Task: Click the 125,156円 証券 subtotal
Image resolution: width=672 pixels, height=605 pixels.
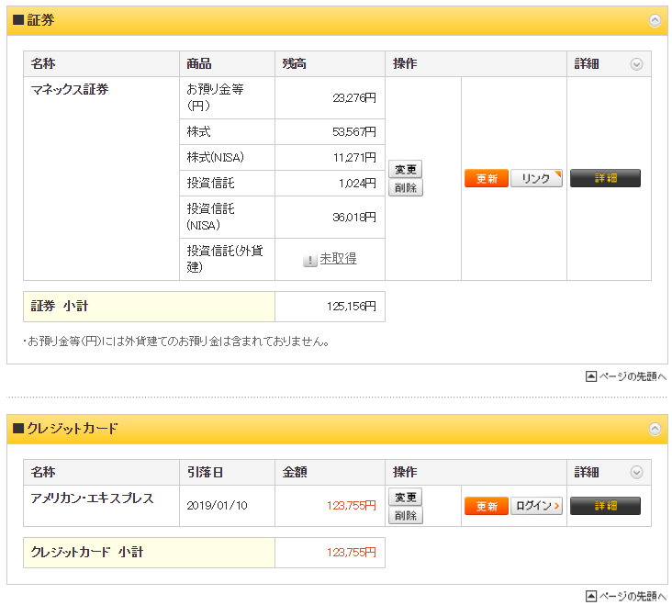Action: (x=351, y=307)
